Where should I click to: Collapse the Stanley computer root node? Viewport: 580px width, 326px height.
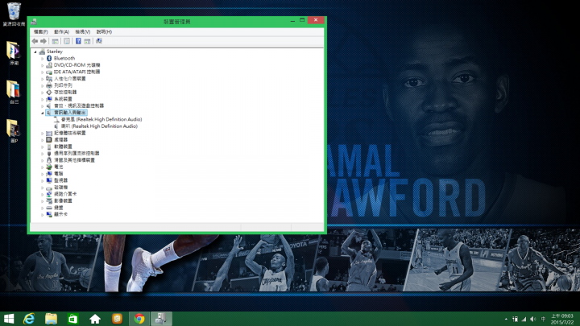pos(35,52)
